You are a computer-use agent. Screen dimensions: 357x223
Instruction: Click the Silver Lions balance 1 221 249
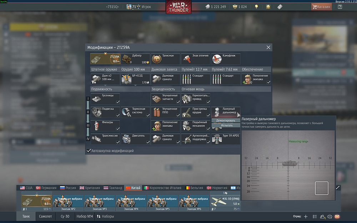pos(216,7)
